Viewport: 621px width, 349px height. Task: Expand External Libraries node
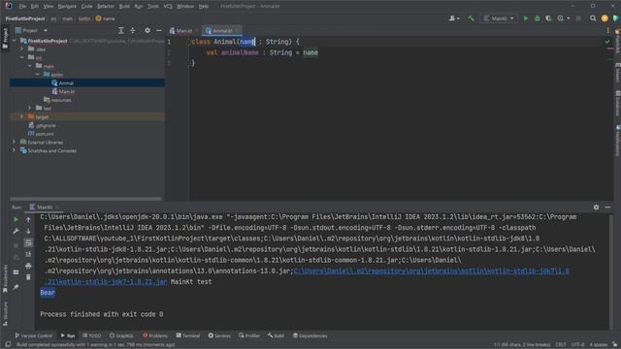15,143
